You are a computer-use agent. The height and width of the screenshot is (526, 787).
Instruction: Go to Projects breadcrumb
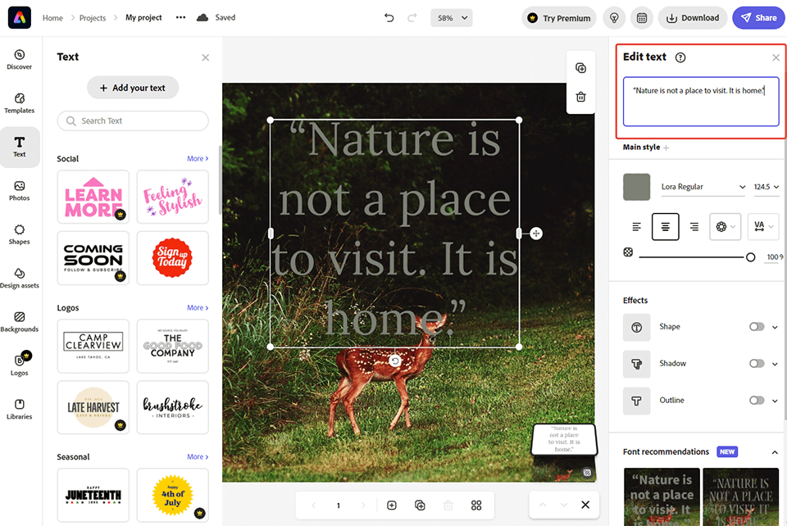point(93,18)
